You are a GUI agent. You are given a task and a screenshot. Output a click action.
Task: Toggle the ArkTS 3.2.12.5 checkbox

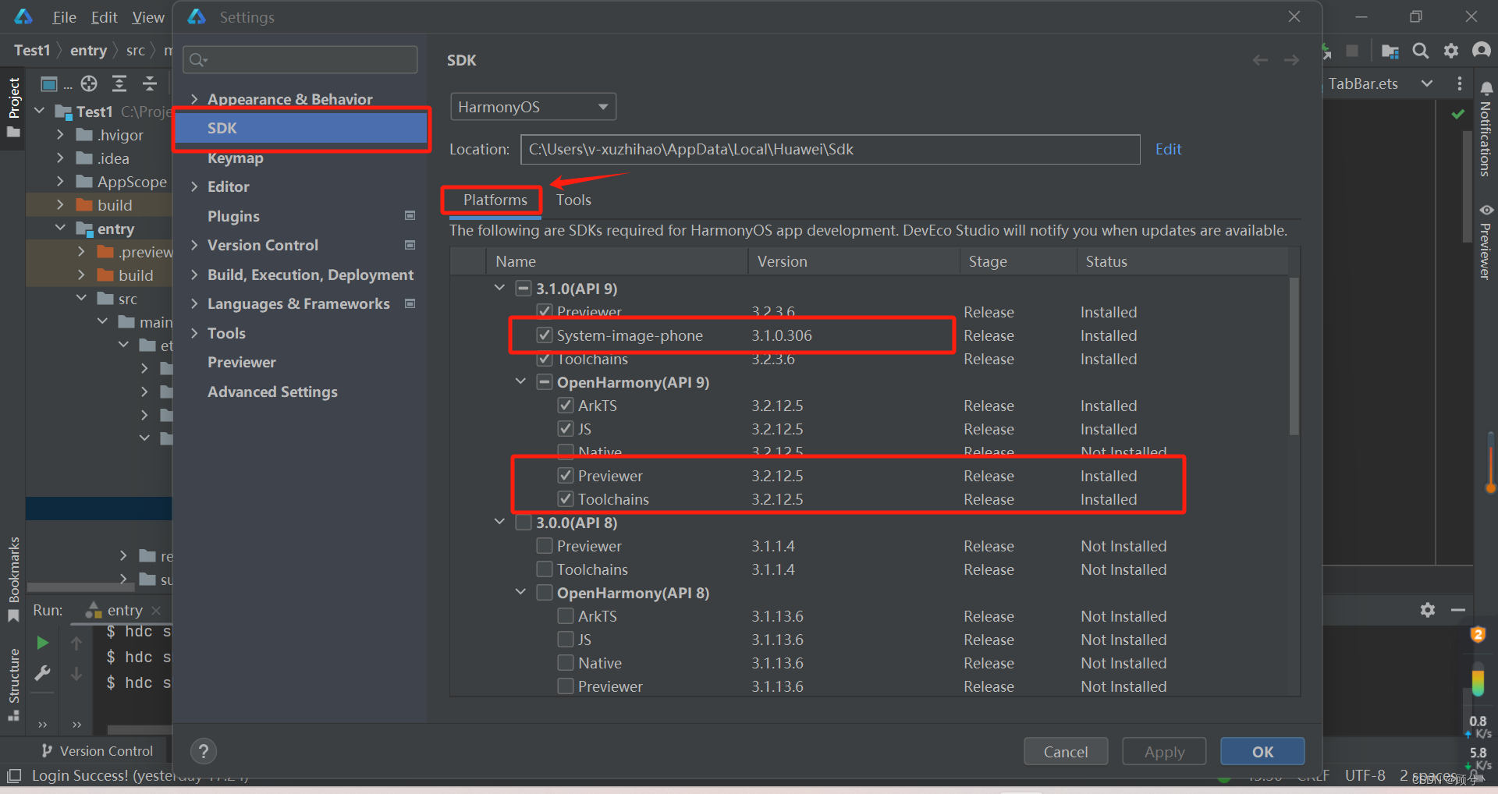pos(566,405)
